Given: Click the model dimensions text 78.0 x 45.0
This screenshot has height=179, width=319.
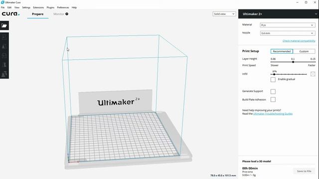Looking at the screenshot, I should click(x=223, y=176).
